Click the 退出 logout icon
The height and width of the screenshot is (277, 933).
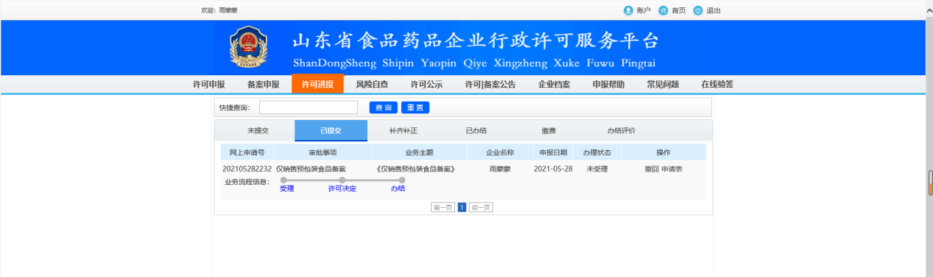pyautogui.click(x=698, y=10)
